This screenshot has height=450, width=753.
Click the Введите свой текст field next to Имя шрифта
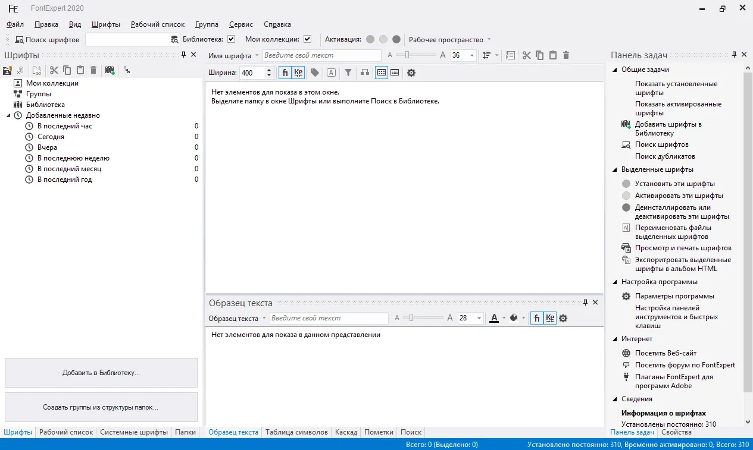click(x=321, y=55)
